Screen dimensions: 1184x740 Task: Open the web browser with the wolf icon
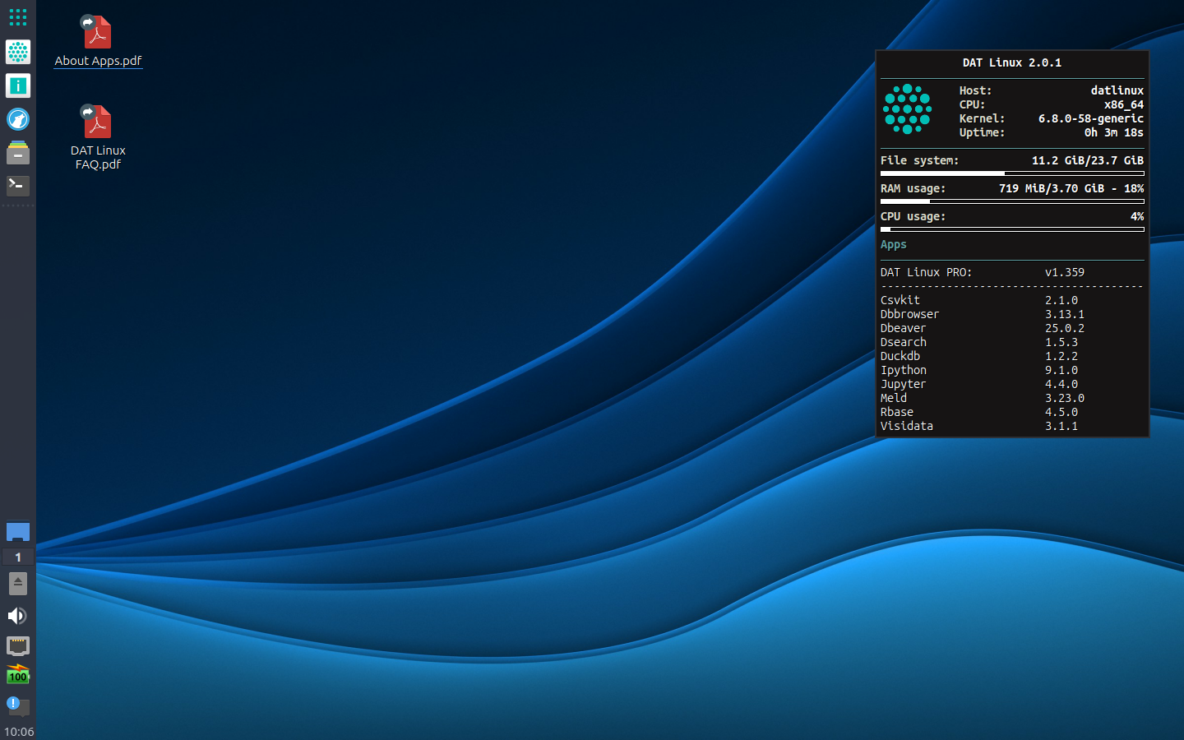coord(17,119)
